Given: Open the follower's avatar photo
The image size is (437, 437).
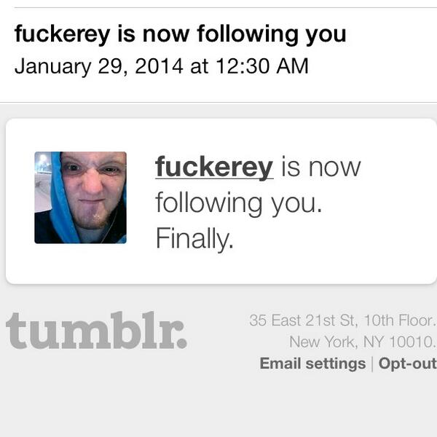Looking at the screenshot, I should click(80, 197).
